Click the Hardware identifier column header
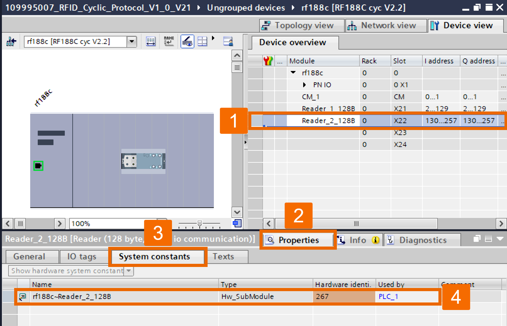 [x=344, y=285]
